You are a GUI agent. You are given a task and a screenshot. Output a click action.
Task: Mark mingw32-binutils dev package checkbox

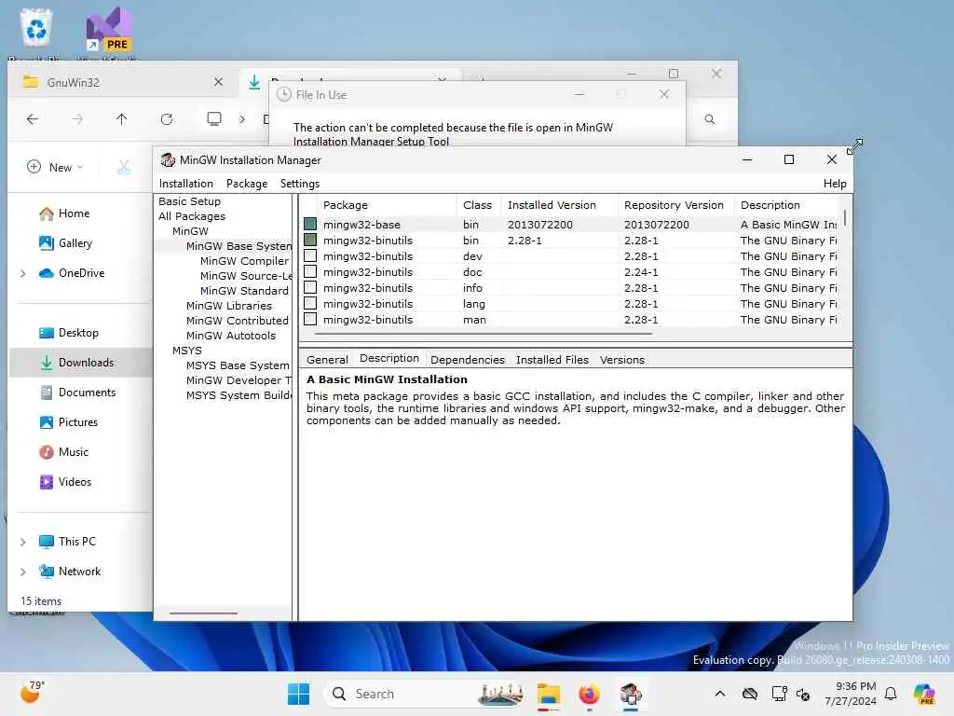point(310,255)
